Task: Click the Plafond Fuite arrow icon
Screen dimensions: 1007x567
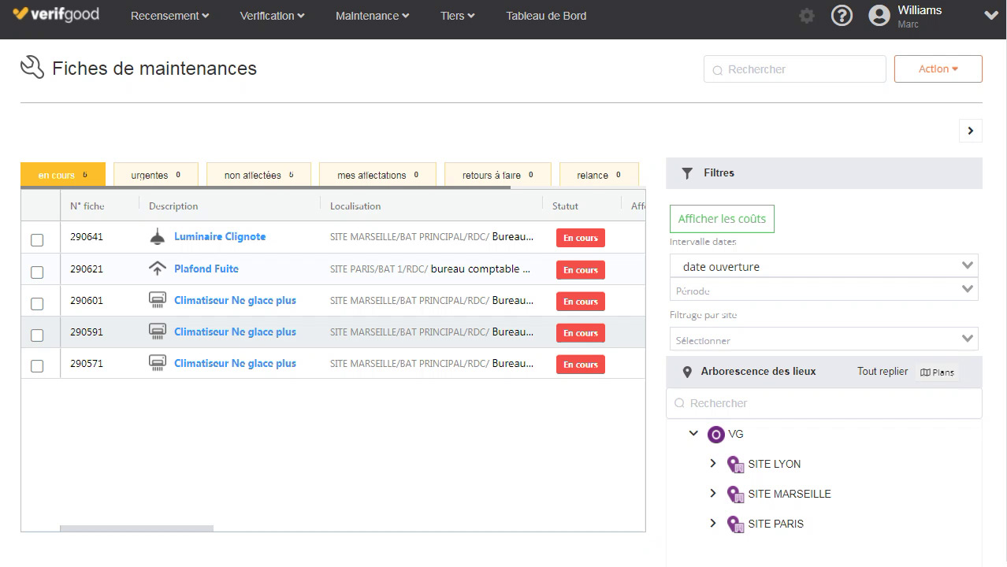Action: 157,269
